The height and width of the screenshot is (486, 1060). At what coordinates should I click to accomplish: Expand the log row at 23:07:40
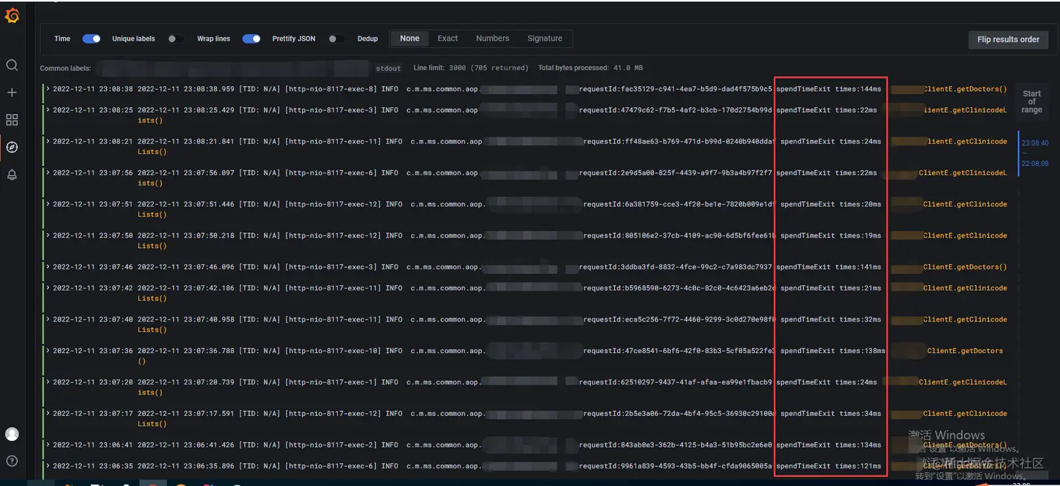48,319
